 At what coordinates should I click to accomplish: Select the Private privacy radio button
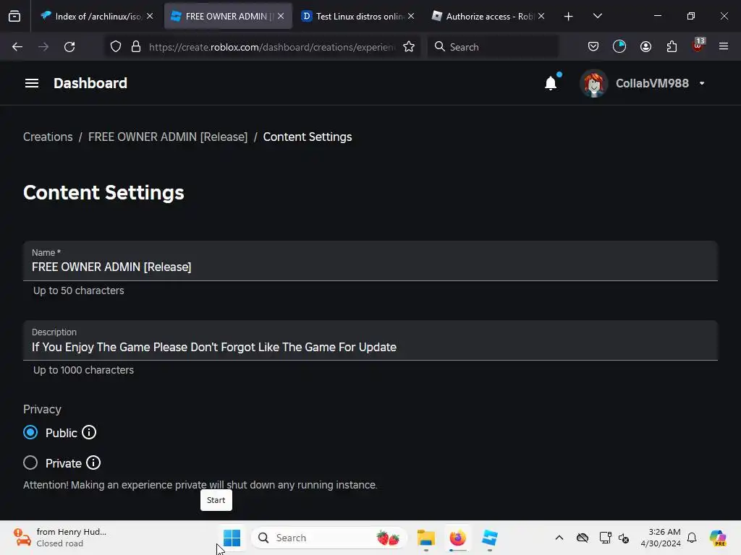[30, 463]
